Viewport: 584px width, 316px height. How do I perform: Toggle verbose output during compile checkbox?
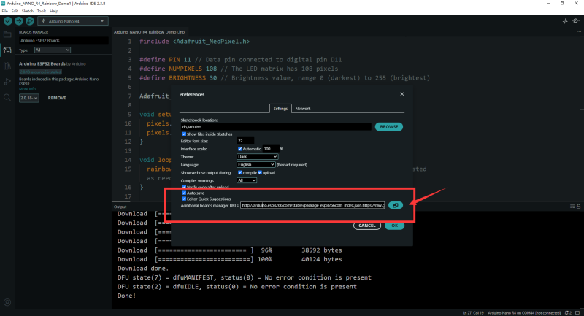coord(240,173)
